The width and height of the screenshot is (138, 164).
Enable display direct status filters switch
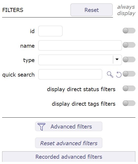click(129, 88)
